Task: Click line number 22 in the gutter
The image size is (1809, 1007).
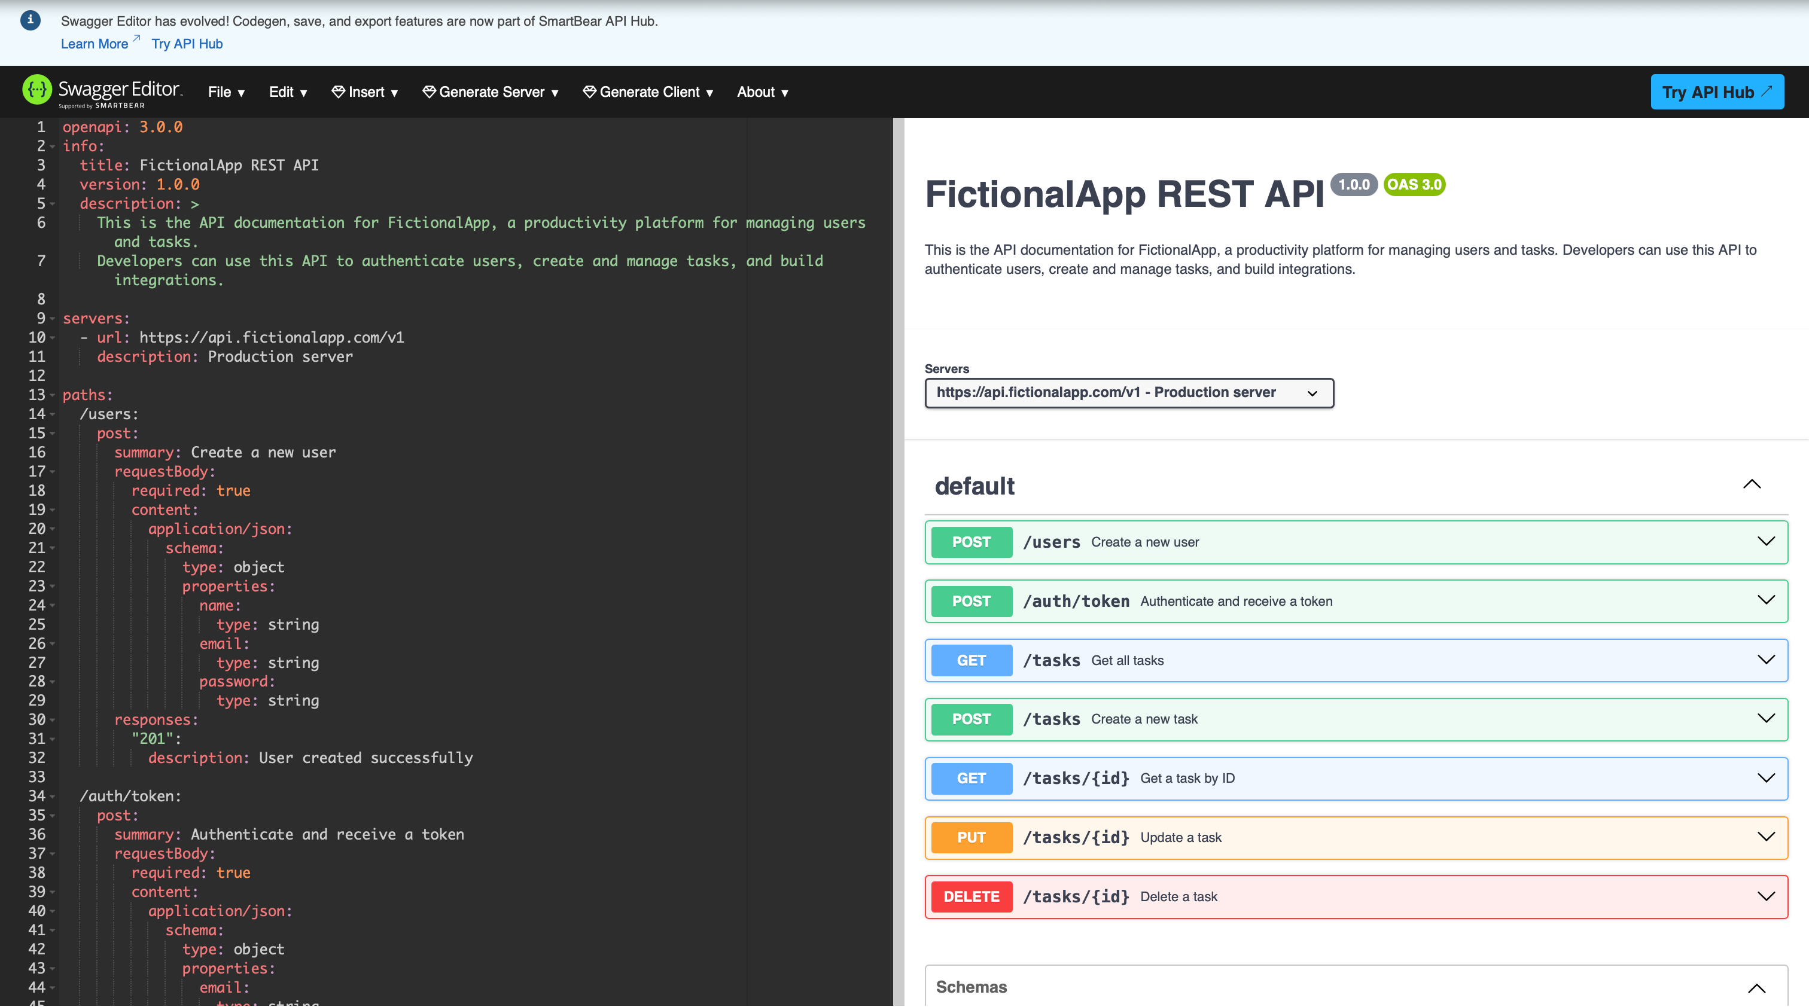Action: (36, 567)
